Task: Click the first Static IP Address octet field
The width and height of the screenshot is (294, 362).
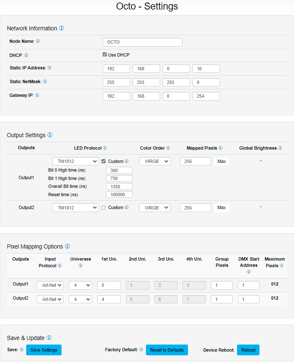Action: click(x=116, y=69)
